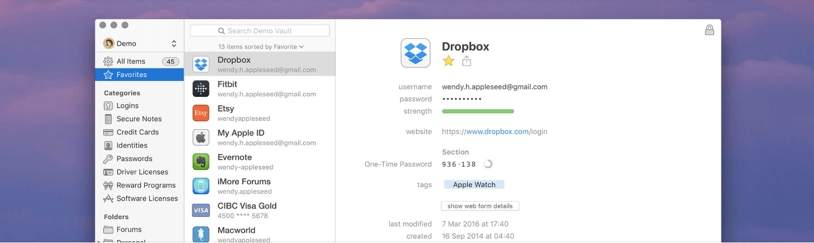Open the sort order dropdown 'sorted by Favorite'
Viewport: 814px width, 243px height.
pos(261,46)
